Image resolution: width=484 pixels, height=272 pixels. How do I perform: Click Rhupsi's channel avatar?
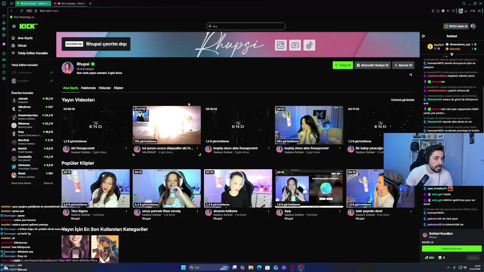68,68
